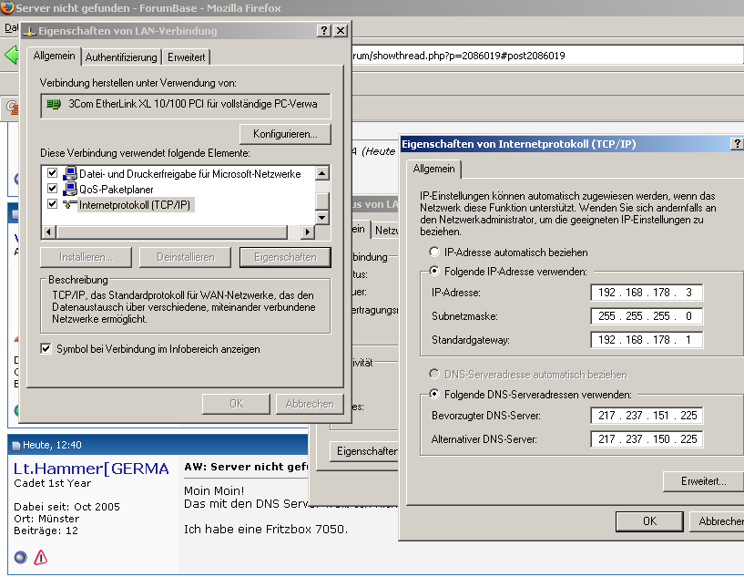
Task: Switch to the Authentifizierung tab
Action: coord(121,57)
